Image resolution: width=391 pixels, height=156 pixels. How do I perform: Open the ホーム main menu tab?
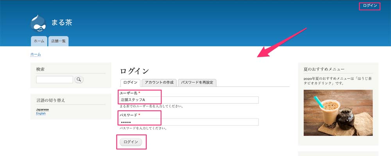tap(39, 41)
